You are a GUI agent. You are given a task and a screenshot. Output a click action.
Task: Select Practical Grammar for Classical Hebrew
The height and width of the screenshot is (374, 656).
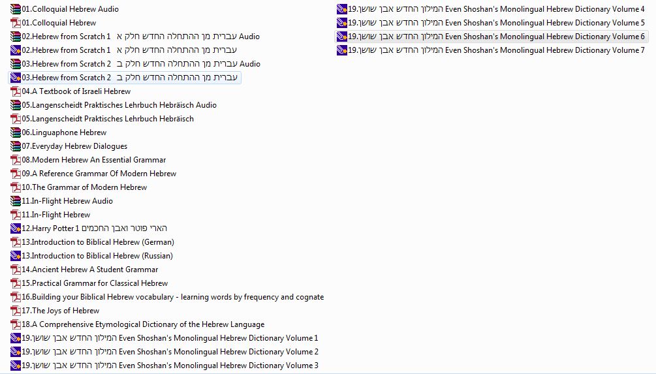[95, 283]
